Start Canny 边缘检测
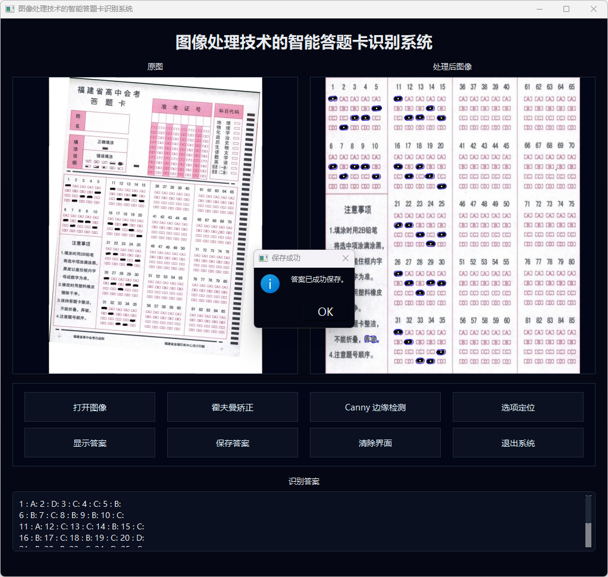Image resolution: width=608 pixels, height=577 pixels. [375, 407]
